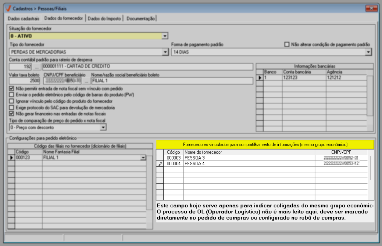Switch to Dados cadastrais tab
The height and width of the screenshot is (246, 382).
click(23, 19)
